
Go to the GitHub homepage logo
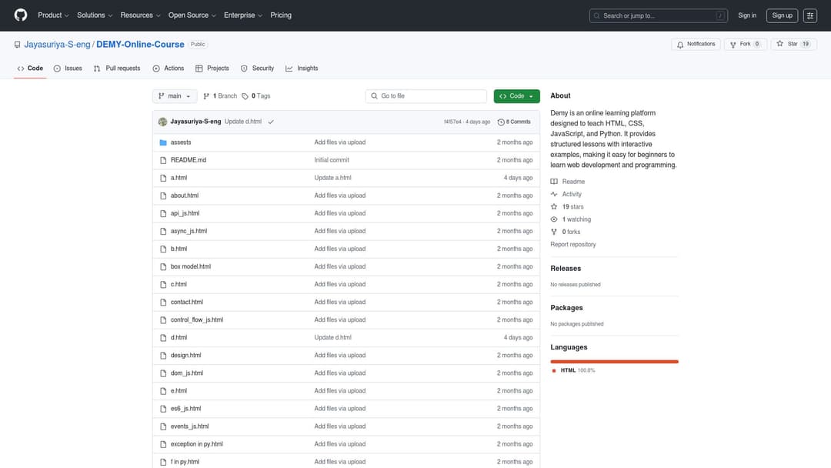point(21,15)
